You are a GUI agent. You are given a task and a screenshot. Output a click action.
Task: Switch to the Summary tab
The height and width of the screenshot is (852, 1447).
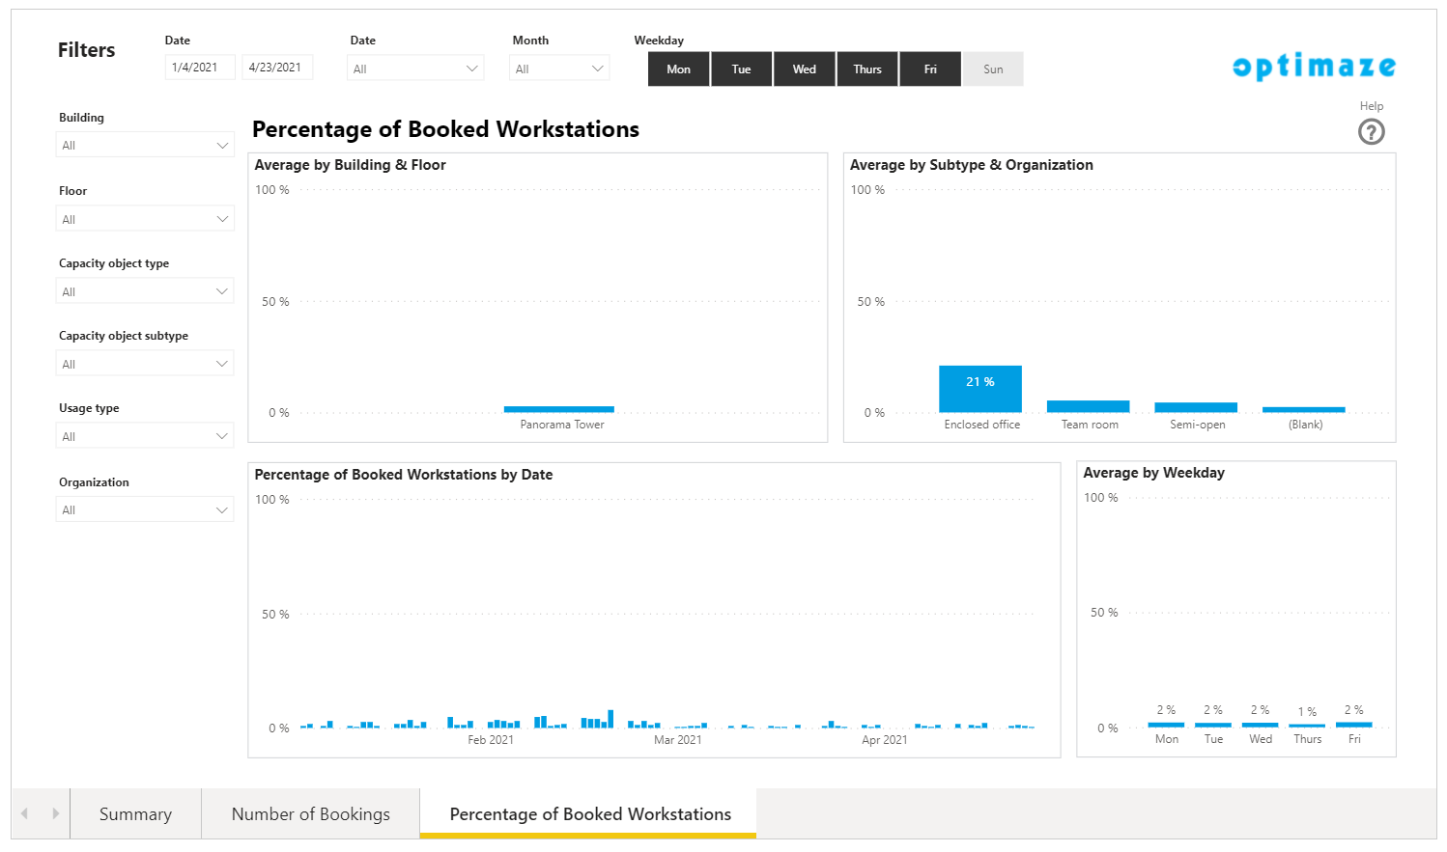click(135, 814)
